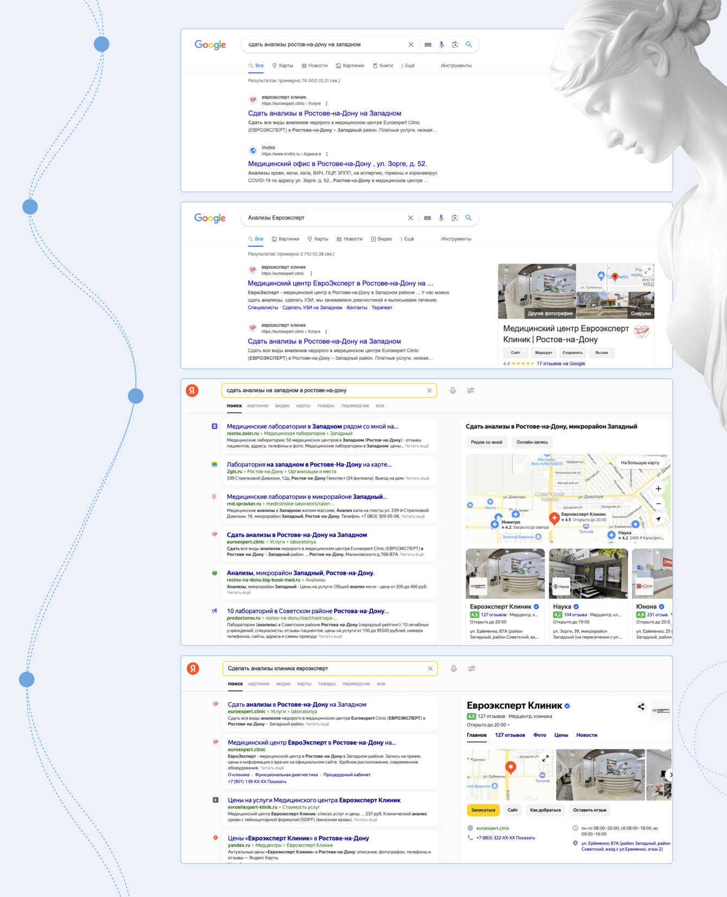Image resolution: width=727 pixels, height=897 pixels.
Task: Open the "Фото" tab of Евроэксперт Клиник card
Action: (x=540, y=735)
